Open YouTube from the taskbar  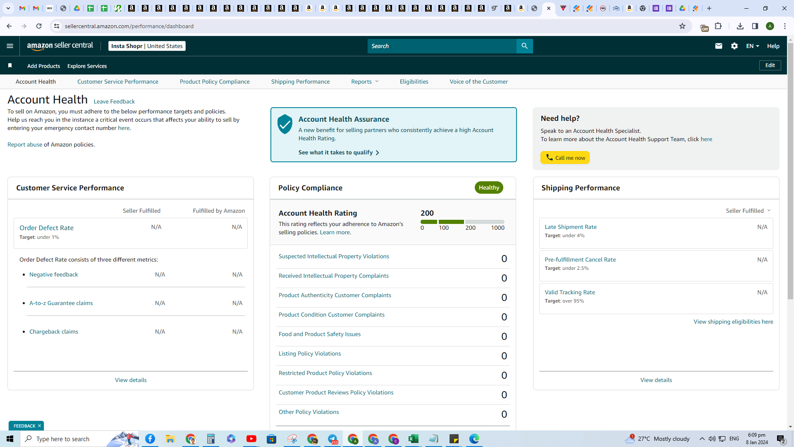251,439
